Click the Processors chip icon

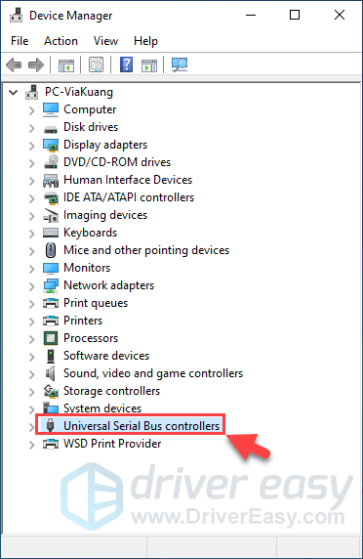click(x=51, y=338)
